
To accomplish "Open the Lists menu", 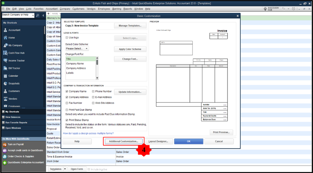I will point(29,9).
